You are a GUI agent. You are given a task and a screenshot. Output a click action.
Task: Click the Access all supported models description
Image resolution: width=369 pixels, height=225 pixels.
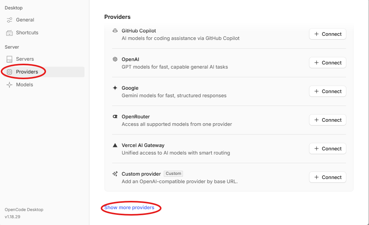point(177,124)
